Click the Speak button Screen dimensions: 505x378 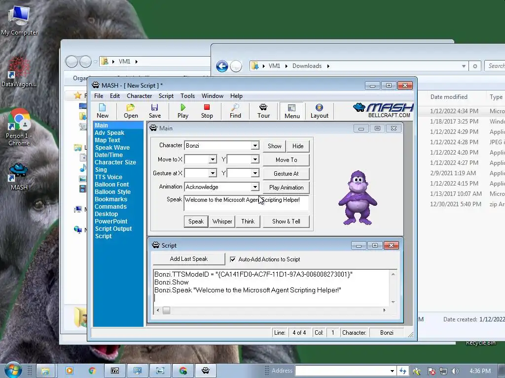(196, 221)
